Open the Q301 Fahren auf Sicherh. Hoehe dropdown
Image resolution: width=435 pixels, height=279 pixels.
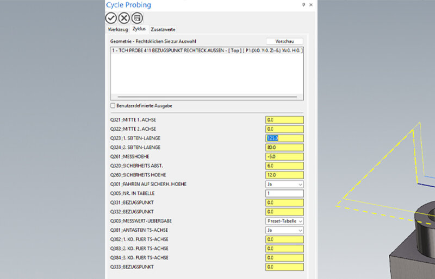click(284, 184)
